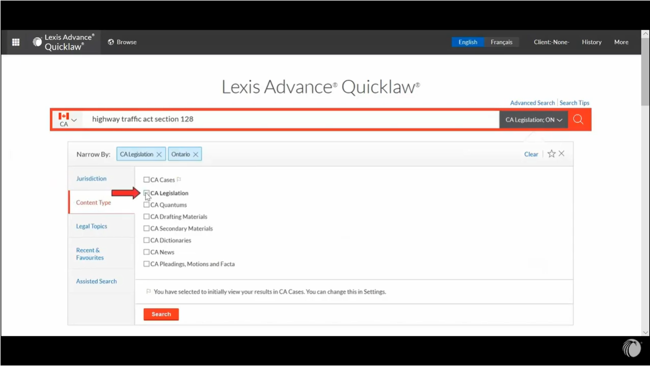Open the CA Legislation; ON filter dropdown

[534, 119]
